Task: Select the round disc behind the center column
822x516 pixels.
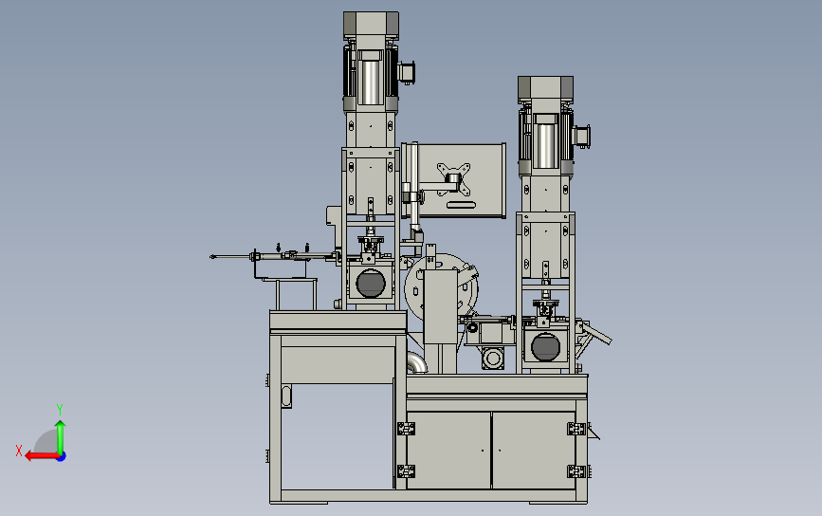Action: (442, 287)
